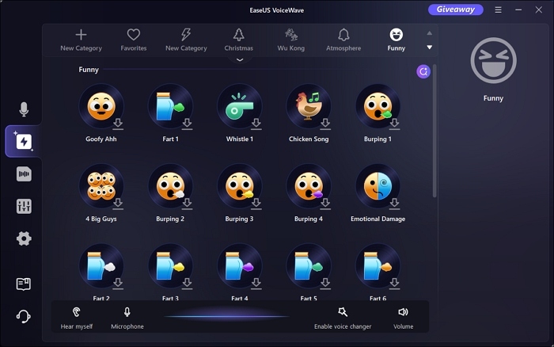Open the customer support headset icon
Image resolution: width=554 pixels, height=347 pixels.
(24, 316)
